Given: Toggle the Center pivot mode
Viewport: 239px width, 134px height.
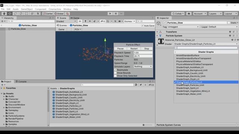Looking at the screenshot, I should click(x=48, y=13).
